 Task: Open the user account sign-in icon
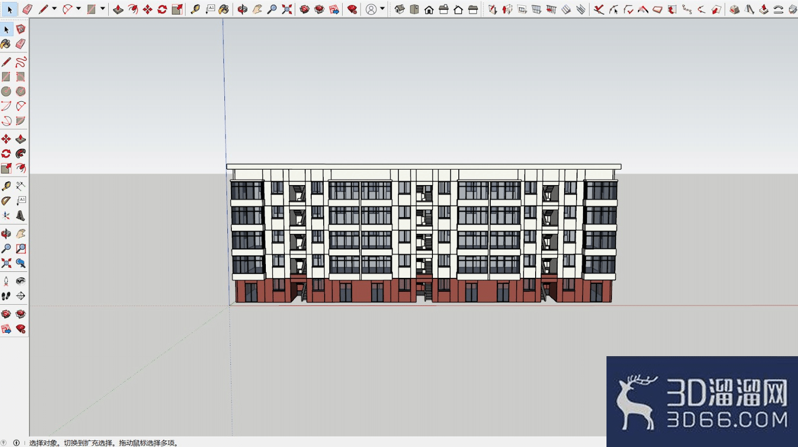[x=371, y=9]
